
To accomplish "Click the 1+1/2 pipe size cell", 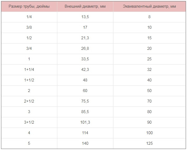I will tap(29, 80).
